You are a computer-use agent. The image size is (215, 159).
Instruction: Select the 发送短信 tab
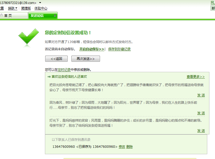pos(43,15)
